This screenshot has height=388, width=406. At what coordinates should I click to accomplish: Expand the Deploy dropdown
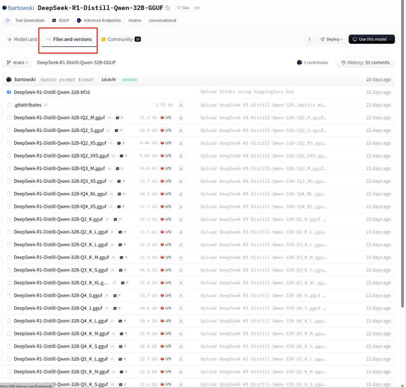pos(332,39)
